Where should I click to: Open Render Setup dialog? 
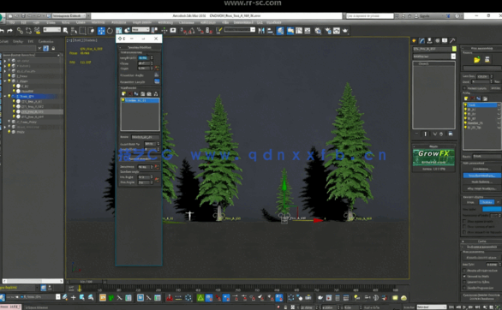pos(328,31)
